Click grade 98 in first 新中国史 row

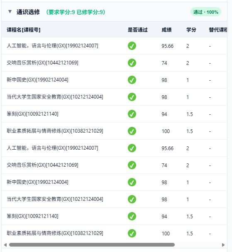click(164, 80)
